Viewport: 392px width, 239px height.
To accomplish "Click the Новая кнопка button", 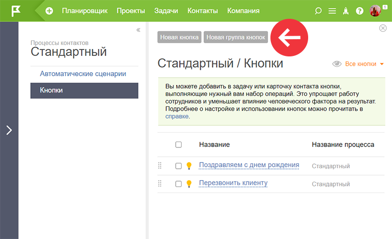I will click(179, 37).
